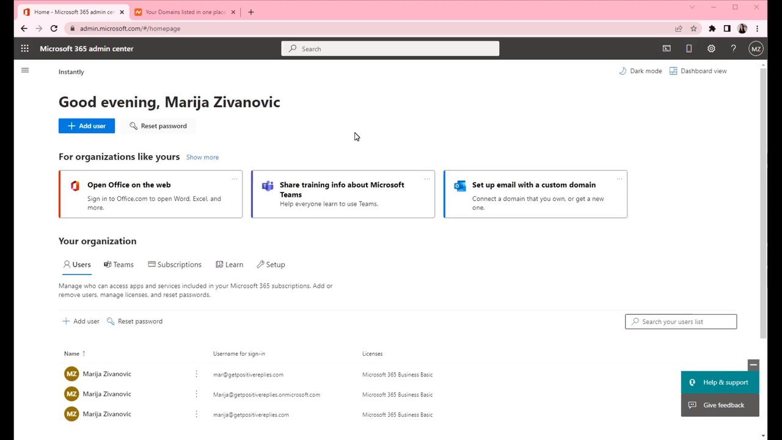
Task: Click Microsoft 365 admin center title
Action: pos(86,49)
